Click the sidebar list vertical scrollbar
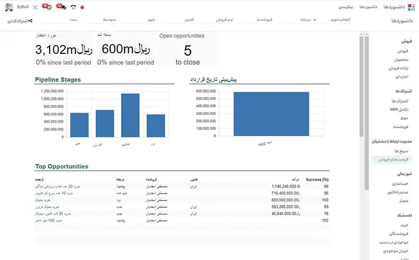 [x=366, y=113]
